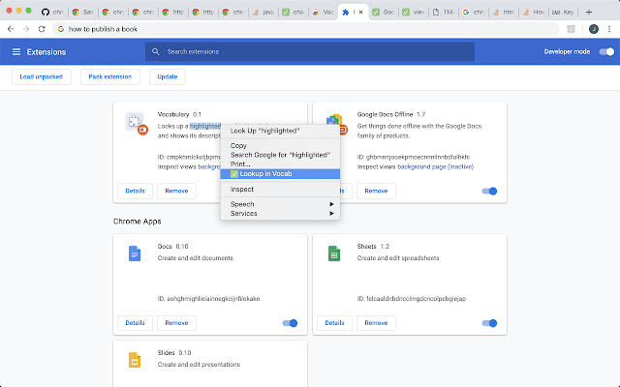Expand the Services submenu
Image resolution: width=620 pixels, height=387 pixels.
280,213
